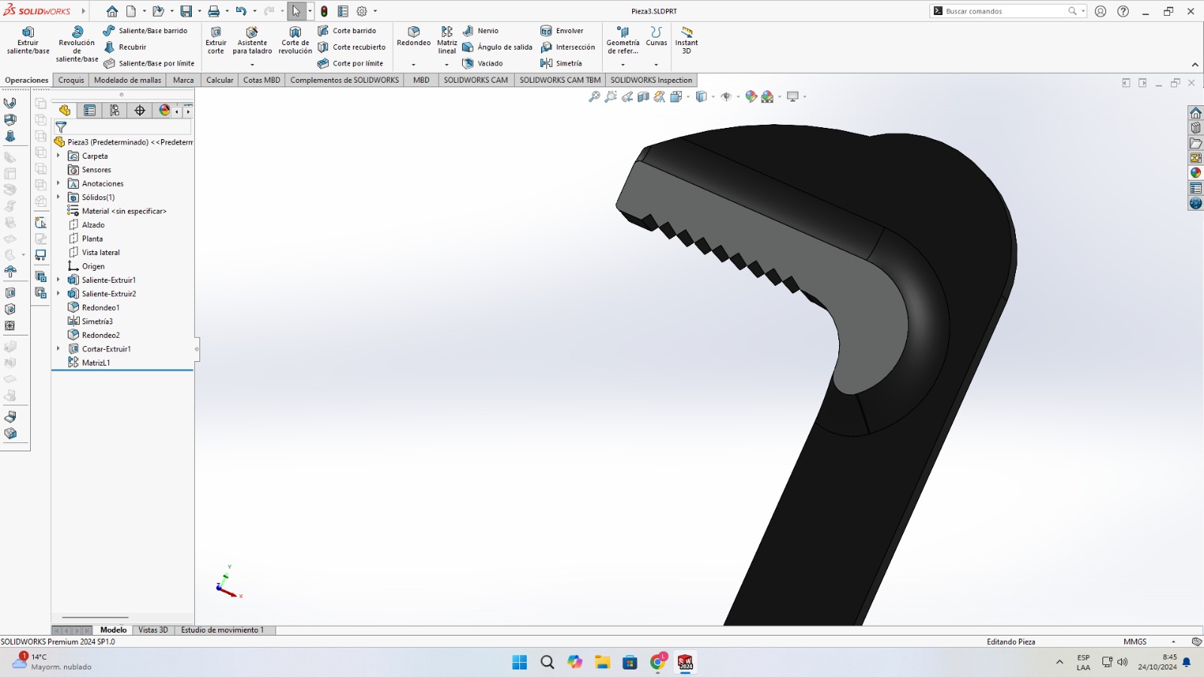The height and width of the screenshot is (677, 1204).
Task: Select MatrizL1 in the feature tree
Action: coord(96,363)
